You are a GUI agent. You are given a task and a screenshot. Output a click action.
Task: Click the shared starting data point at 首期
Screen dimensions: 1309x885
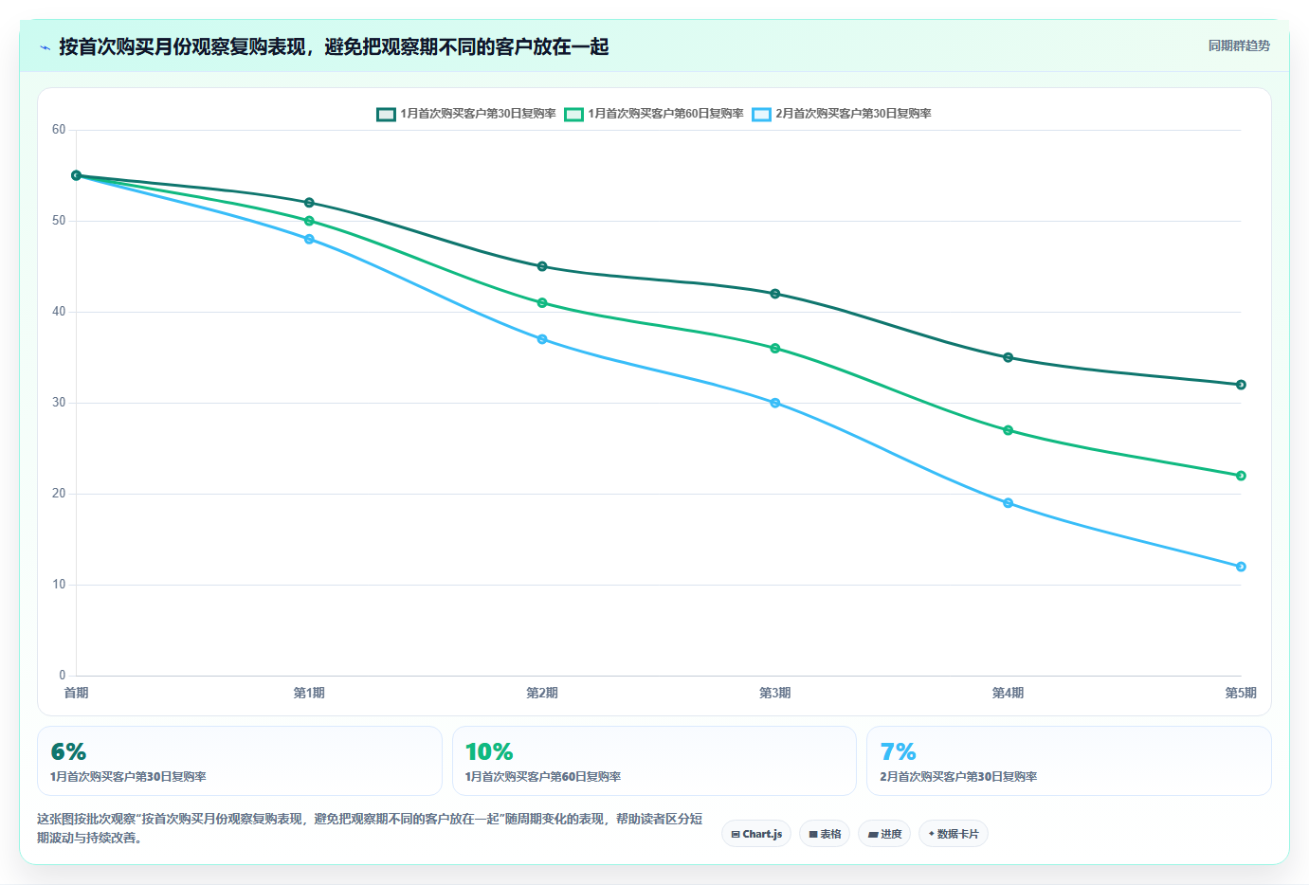(77, 175)
